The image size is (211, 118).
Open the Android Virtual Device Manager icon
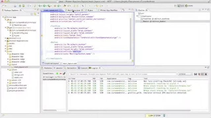[23, 6]
